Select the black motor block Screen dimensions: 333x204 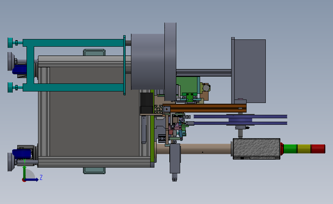[x=147, y=103]
